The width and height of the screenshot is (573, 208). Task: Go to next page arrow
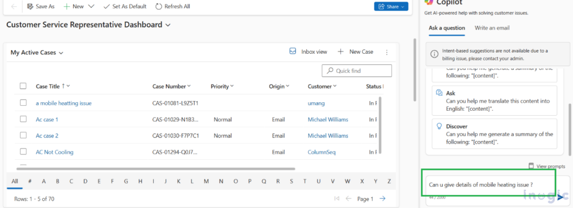tap(382, 198)
